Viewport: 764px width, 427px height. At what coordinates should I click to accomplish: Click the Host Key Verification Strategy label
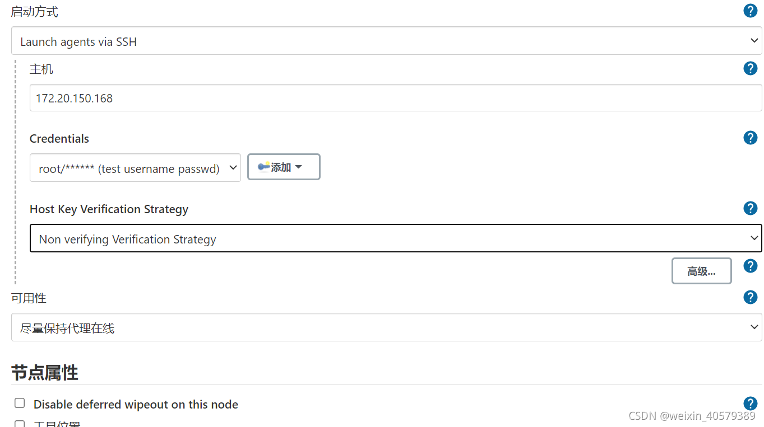click(x=109, y=209)
